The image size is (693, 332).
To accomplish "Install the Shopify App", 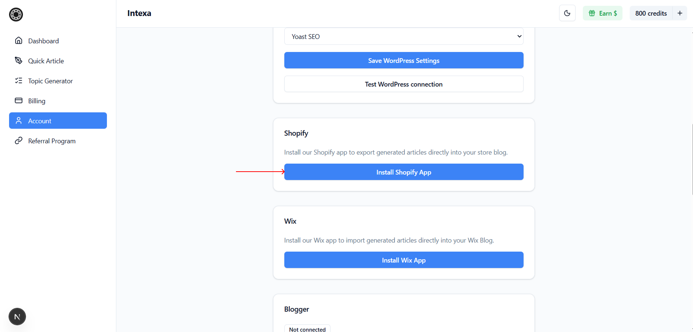I will click(x=404, y=172).
